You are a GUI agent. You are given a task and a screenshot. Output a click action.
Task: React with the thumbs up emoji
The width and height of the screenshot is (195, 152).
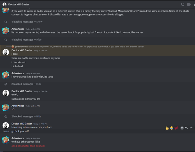click(167, 128)
